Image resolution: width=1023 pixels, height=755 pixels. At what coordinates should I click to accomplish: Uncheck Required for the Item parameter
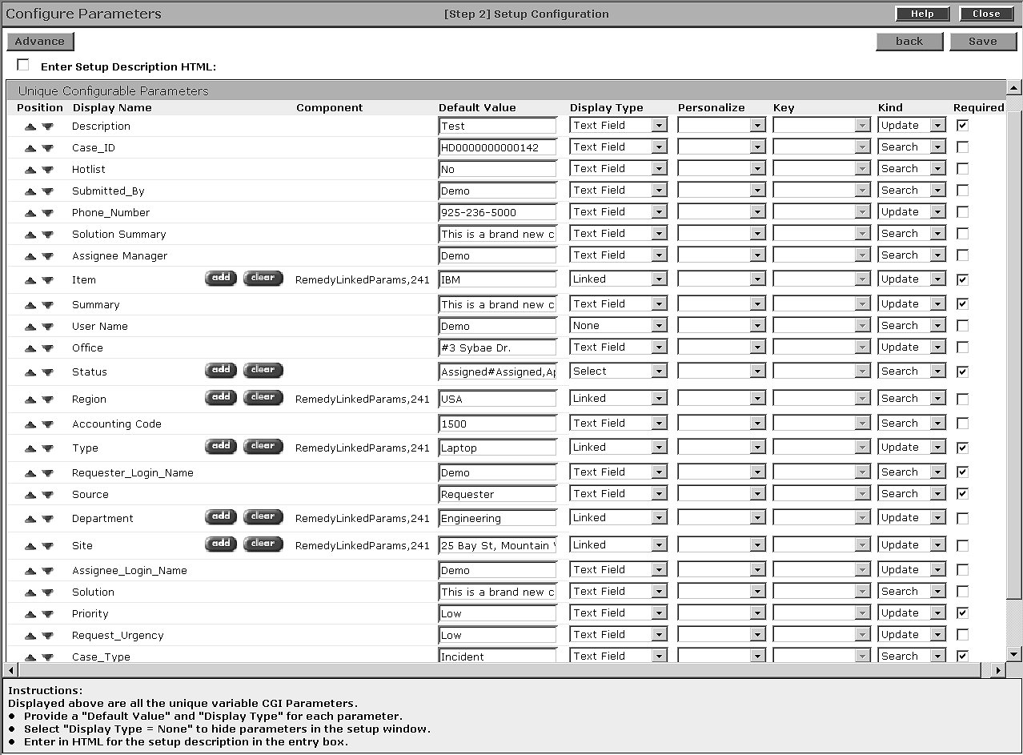point(962,279)
